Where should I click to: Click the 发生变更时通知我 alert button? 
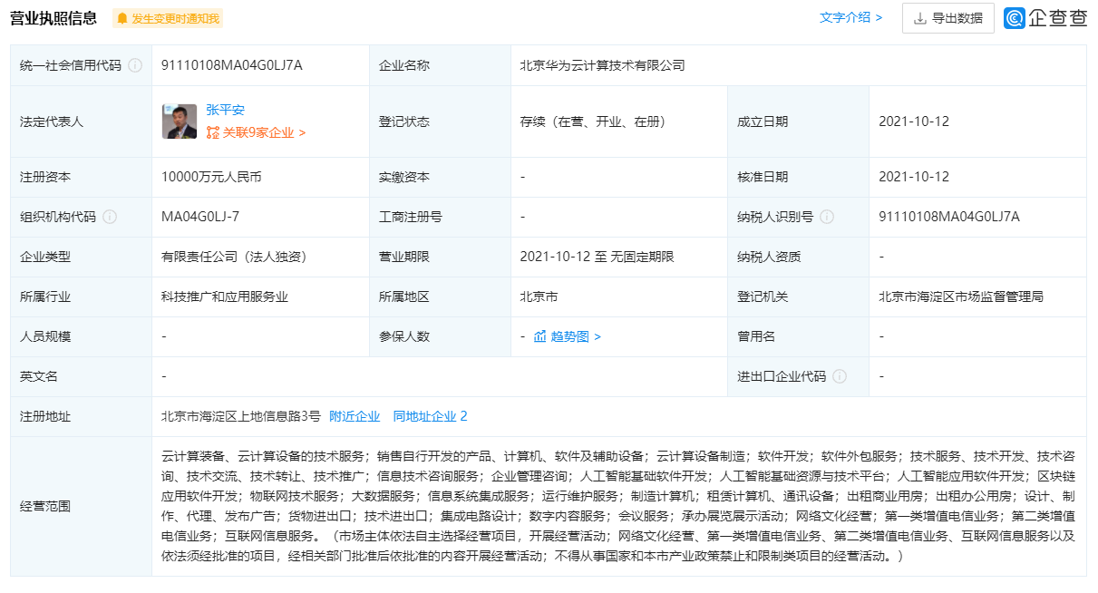167,18
